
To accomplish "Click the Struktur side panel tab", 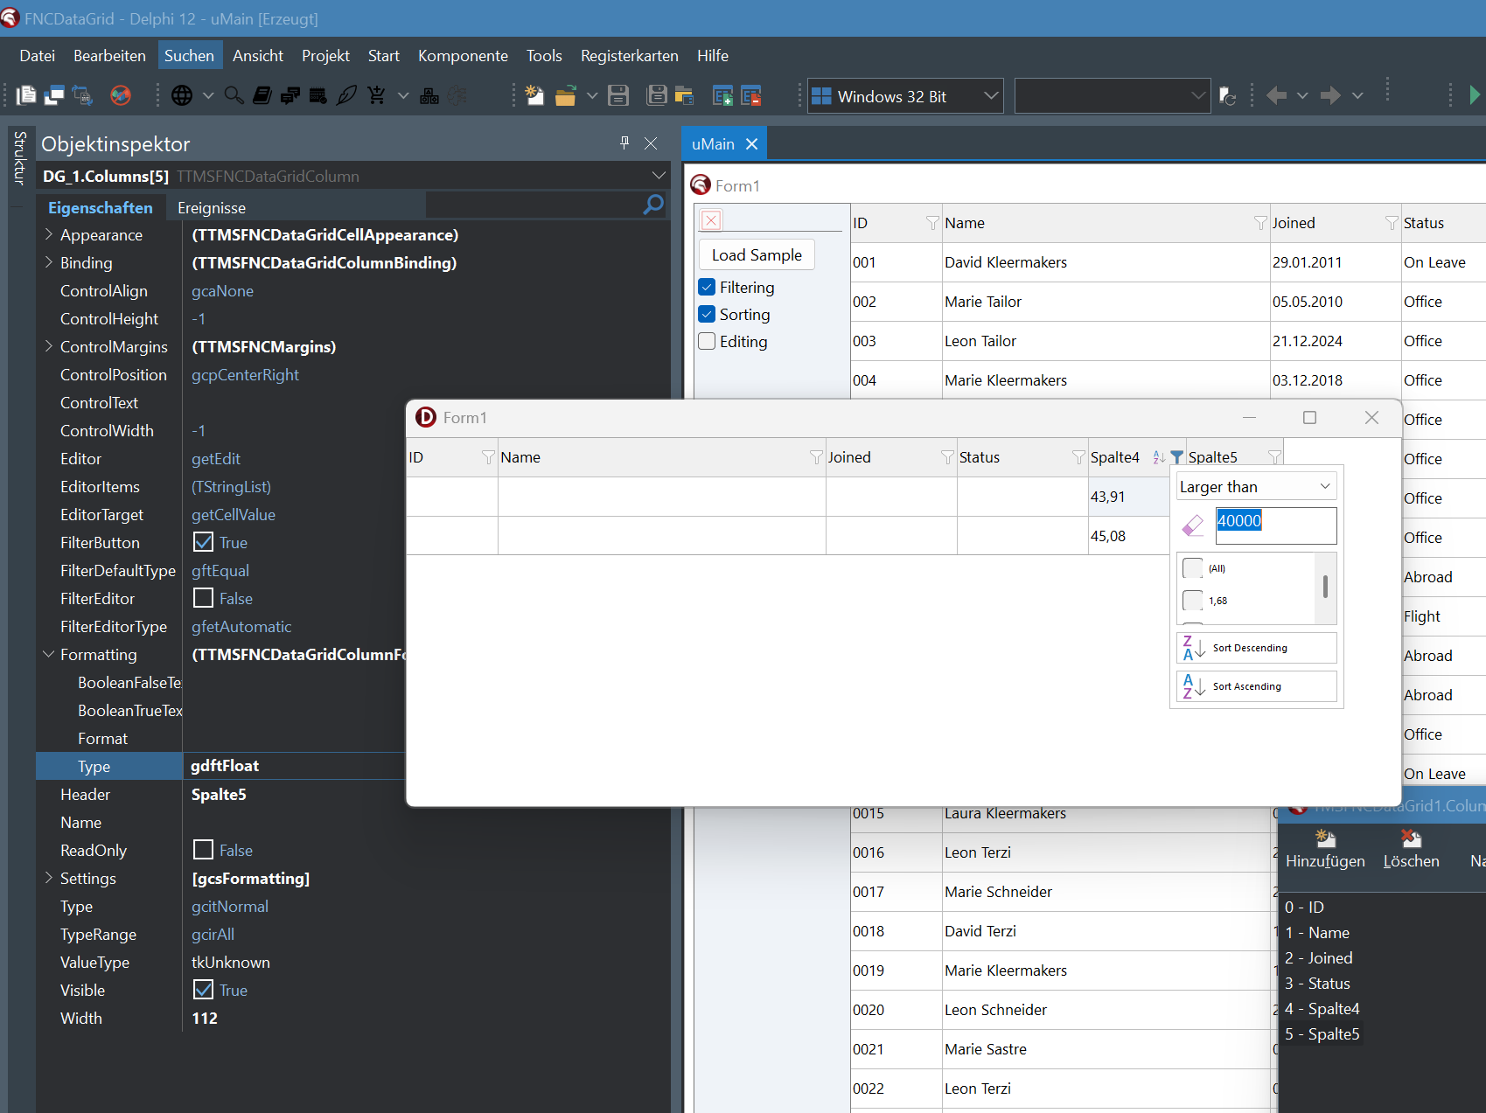I will (18, 157).
